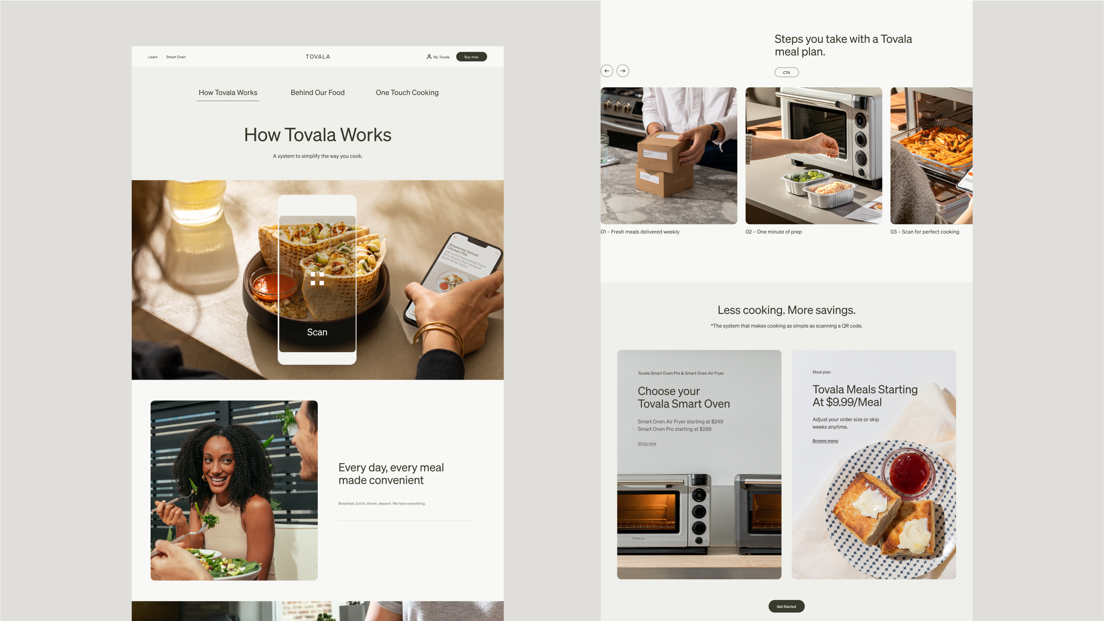Open the One Touch Cooking section

[407, 92]
